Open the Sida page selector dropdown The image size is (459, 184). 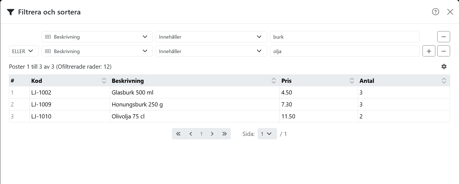tap(267, 134)
